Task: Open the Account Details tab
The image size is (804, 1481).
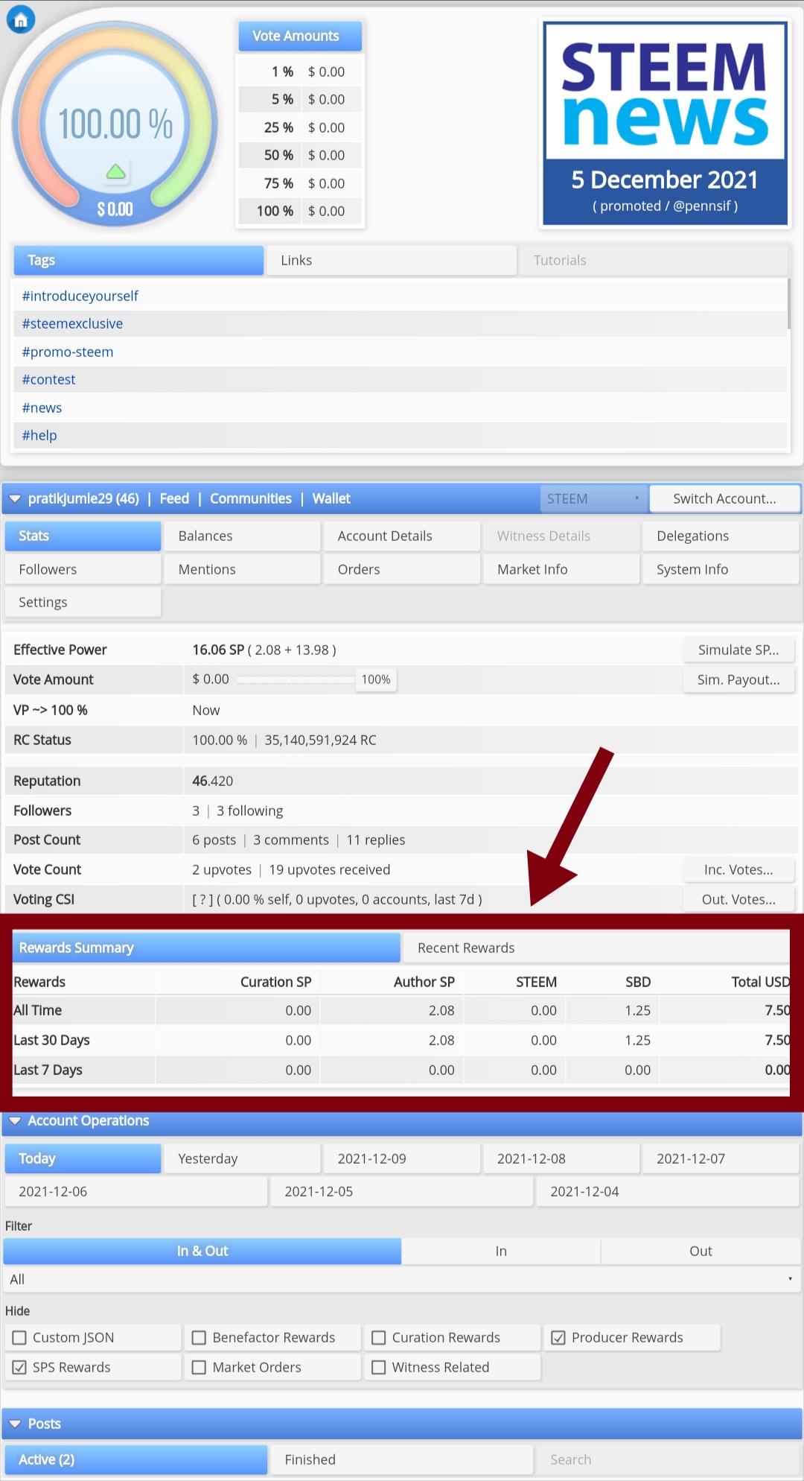Action: pos(401,536)
